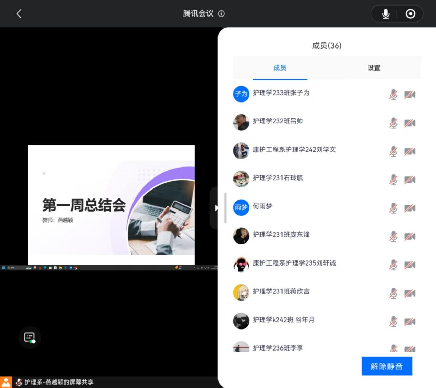Screen dimensions: 436x388
Task: Collapse the member panel with the side arrow
Action: point(215,208)
